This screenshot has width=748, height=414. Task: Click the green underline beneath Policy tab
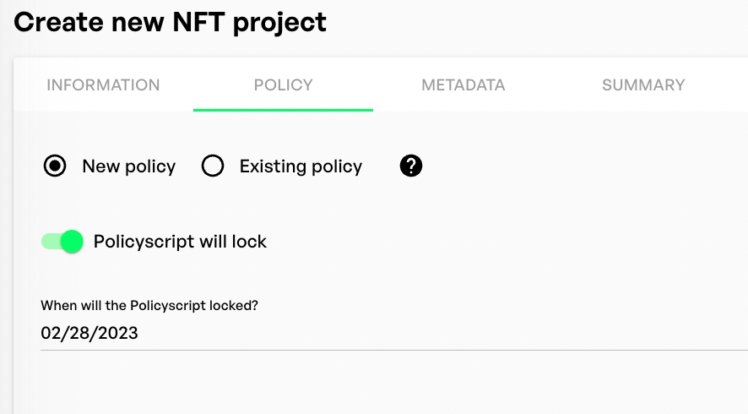(283, 110)
